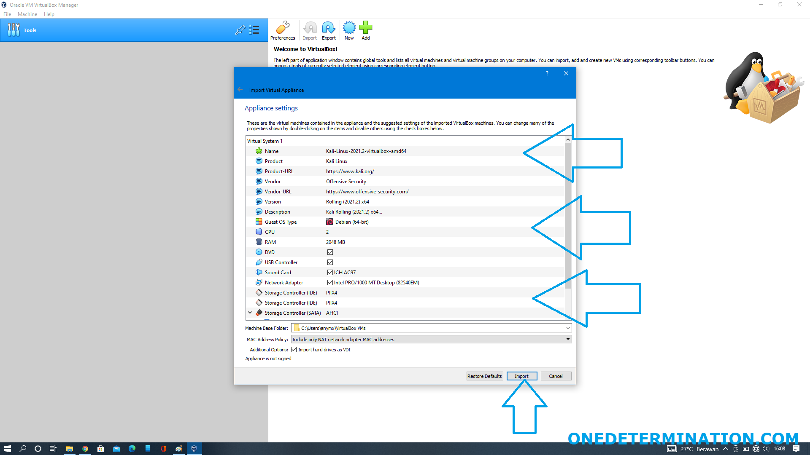Open the Tools list menu icon
Viewport: 810px width, 455px height.
[x=254, y=30]
